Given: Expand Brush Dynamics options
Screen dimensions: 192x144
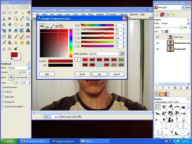Looking at the screenshot, I should pyautogui.click(x=3, y=87).
